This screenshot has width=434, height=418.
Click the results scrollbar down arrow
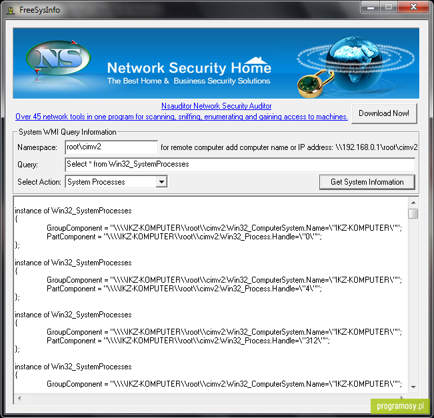[413, 387]
